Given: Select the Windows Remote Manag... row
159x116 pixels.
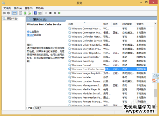Looking at the screenshot, I should click(107, 101).
